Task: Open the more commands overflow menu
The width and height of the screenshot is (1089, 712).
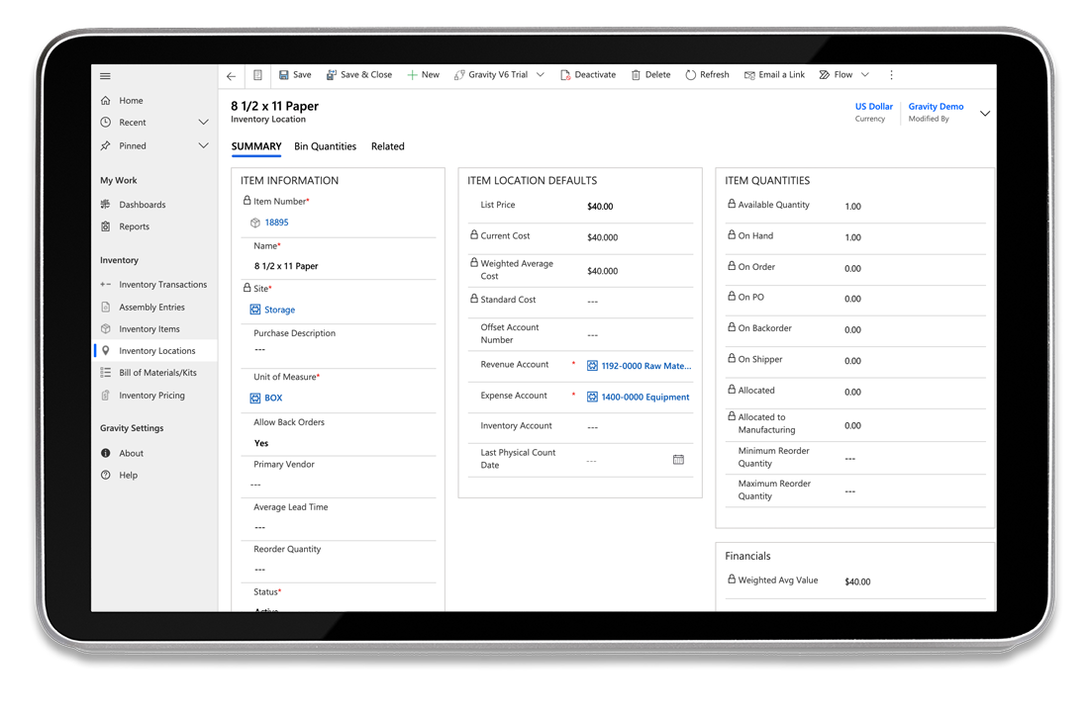Action: (892, 75)
